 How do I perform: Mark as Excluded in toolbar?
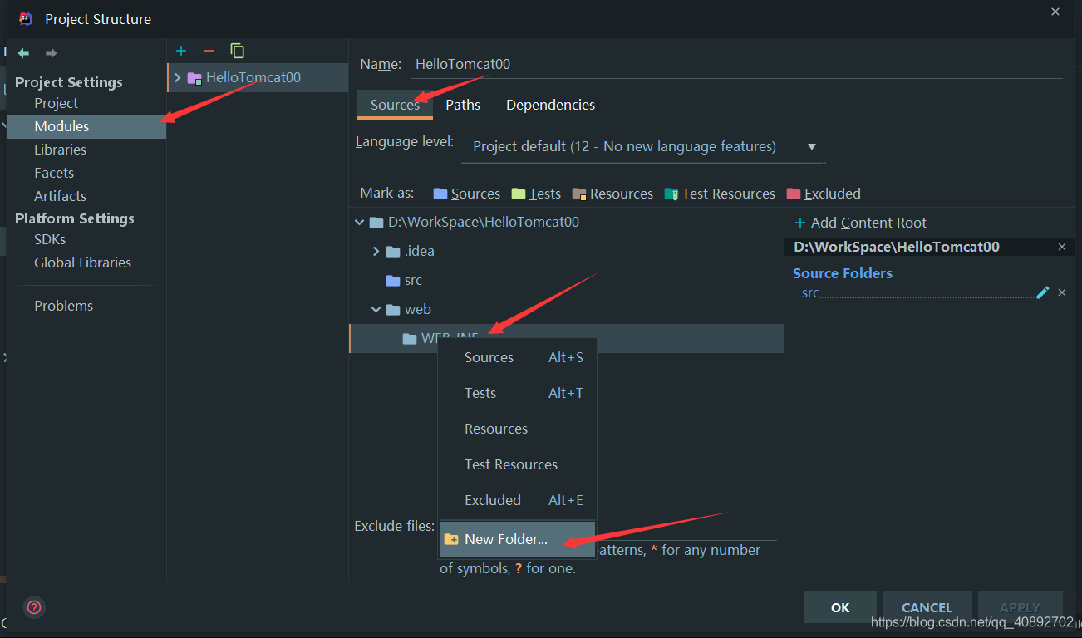tap(824, 194)
